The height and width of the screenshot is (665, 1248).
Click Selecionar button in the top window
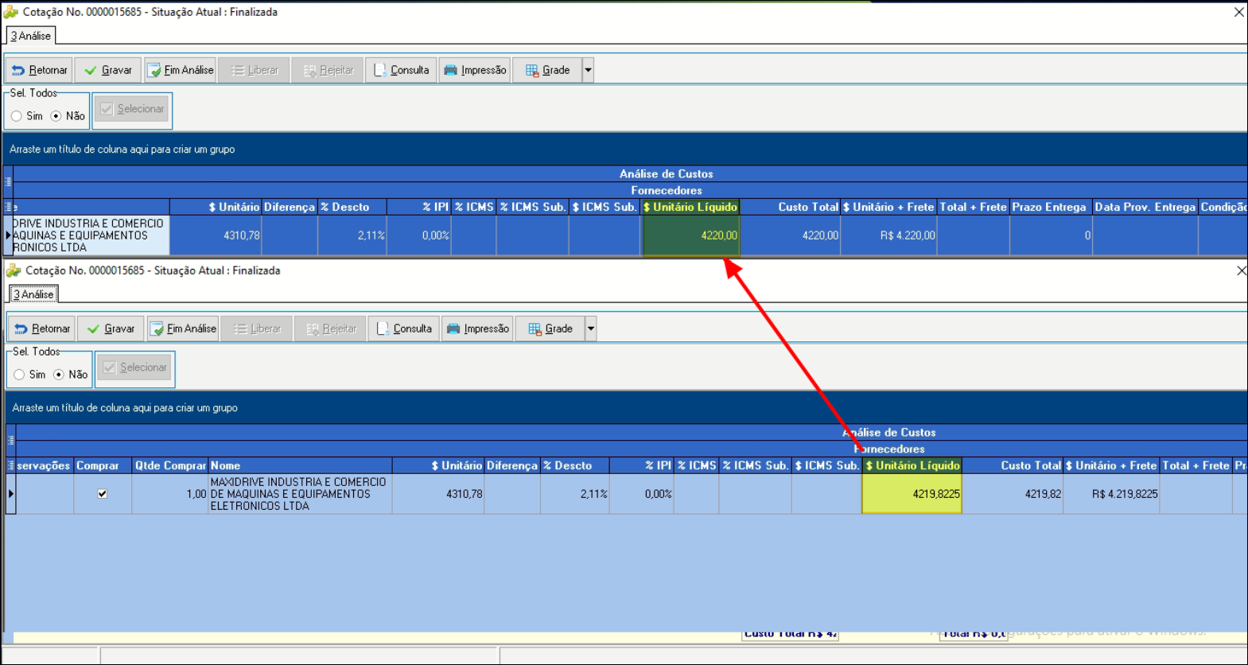(x=132, y=109)
